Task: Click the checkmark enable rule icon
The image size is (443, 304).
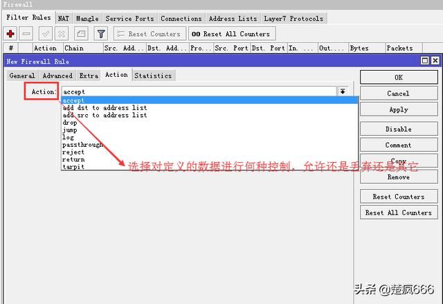Action: point(46,34)
